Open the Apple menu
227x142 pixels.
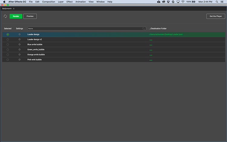pyautogui.click(x=4, y=2)
